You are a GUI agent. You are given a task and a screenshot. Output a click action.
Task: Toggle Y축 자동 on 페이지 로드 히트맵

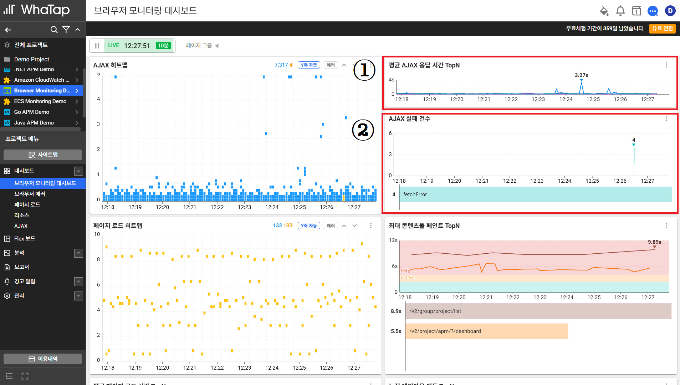(x=309, y=226)
